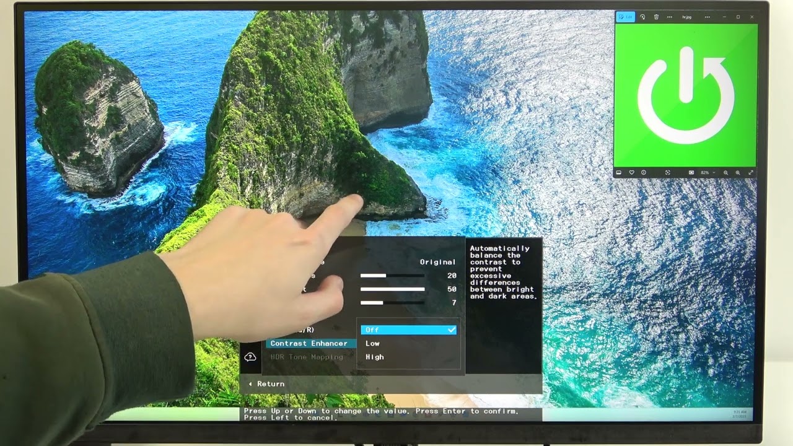Click the Original value in the menu
Screen dimensions: 793x446
point(437,262)
